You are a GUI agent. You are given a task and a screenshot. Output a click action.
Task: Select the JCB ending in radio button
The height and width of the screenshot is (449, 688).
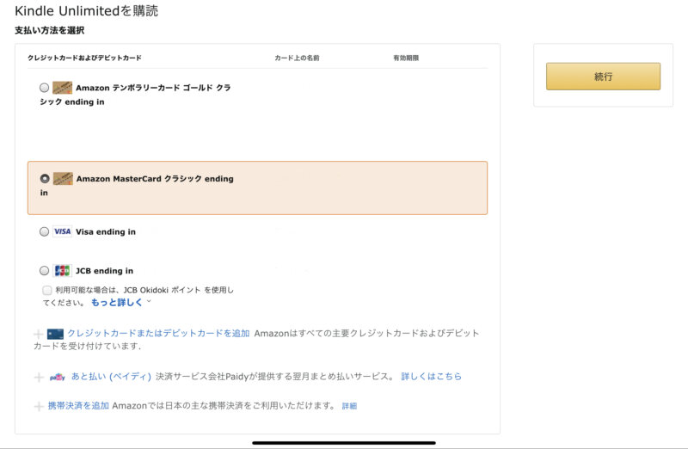[45, 270]
